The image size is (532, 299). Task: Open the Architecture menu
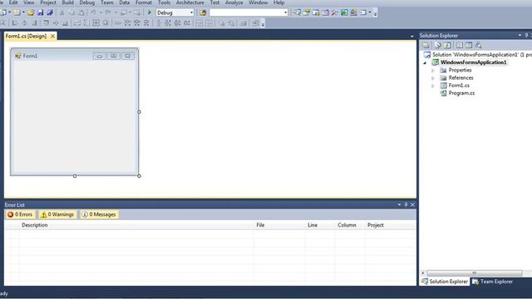coord(190,2)
